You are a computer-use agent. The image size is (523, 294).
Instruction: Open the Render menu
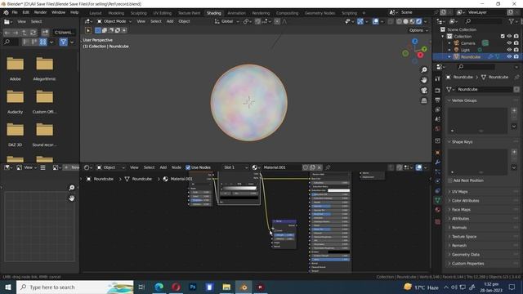click(x=40, y=12)
